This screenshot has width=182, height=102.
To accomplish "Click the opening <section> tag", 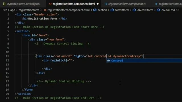I will tap(22, 31).
